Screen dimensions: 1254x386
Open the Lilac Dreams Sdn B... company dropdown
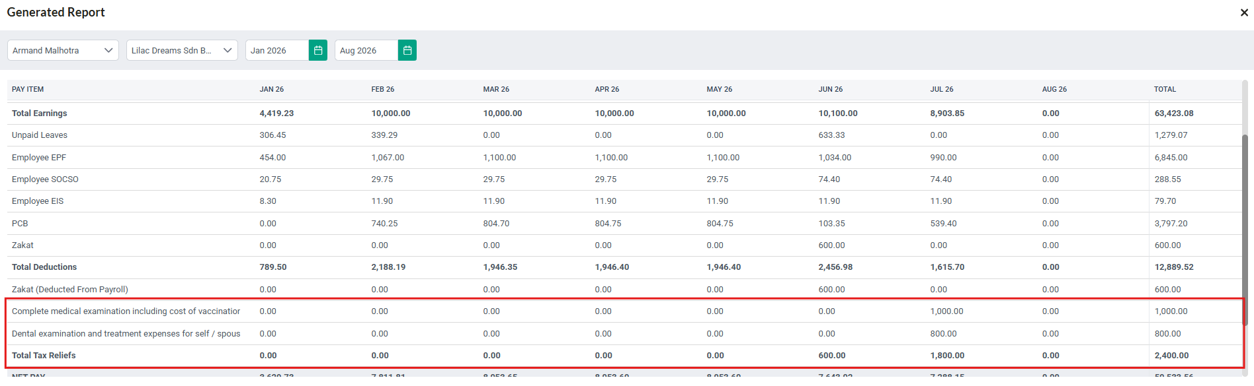click(x=182, y=50)
